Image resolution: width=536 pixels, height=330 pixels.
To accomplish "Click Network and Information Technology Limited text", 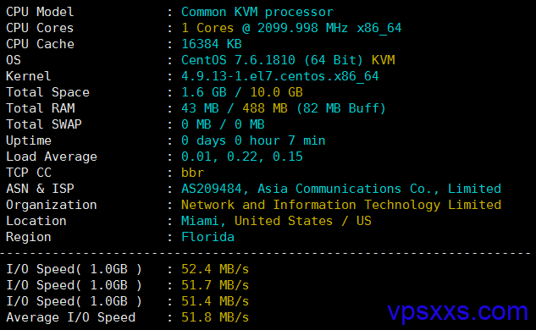I will [341, 205].
